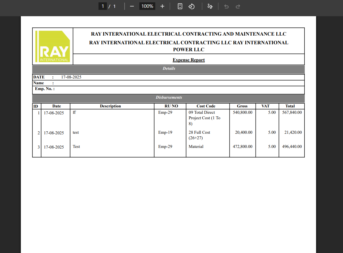This screenshot has width=343, height=253.
Task: Click the DATE value in Details section
Action: (71, 77)
